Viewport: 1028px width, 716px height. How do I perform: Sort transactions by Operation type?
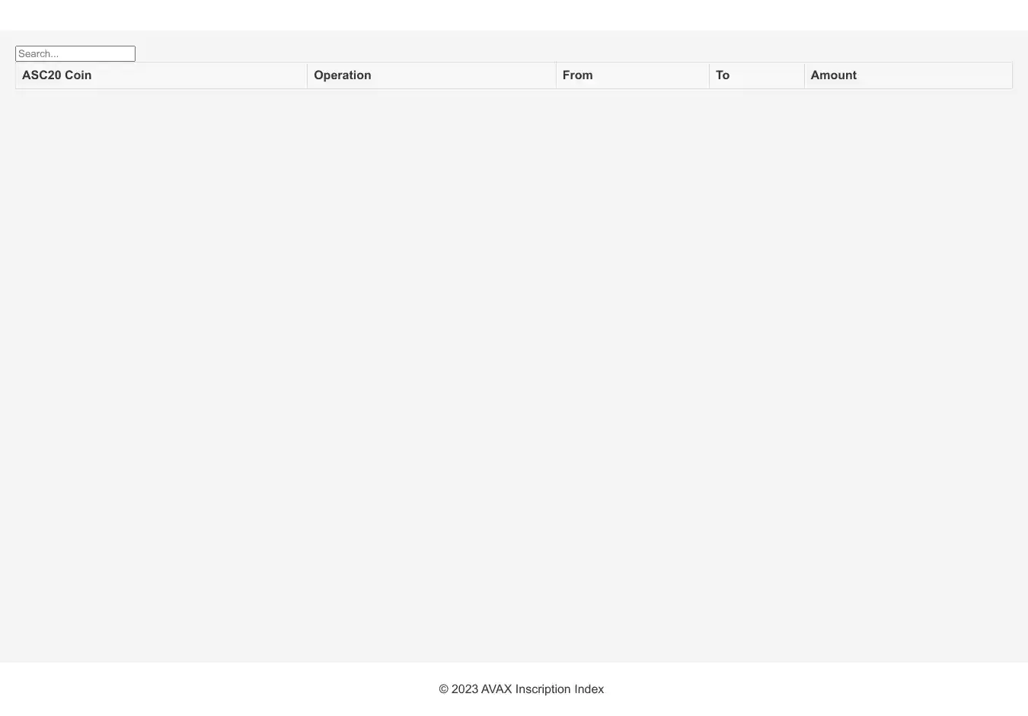click(431, 75)
